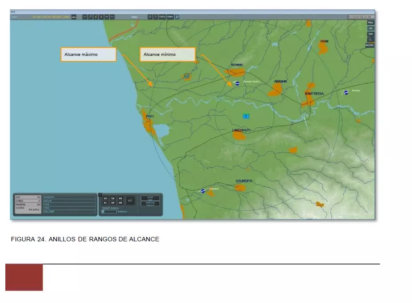Select the Senaki-Kolkhi airfield marker
This screenshot has height=303, width=412.
(237, 83)
